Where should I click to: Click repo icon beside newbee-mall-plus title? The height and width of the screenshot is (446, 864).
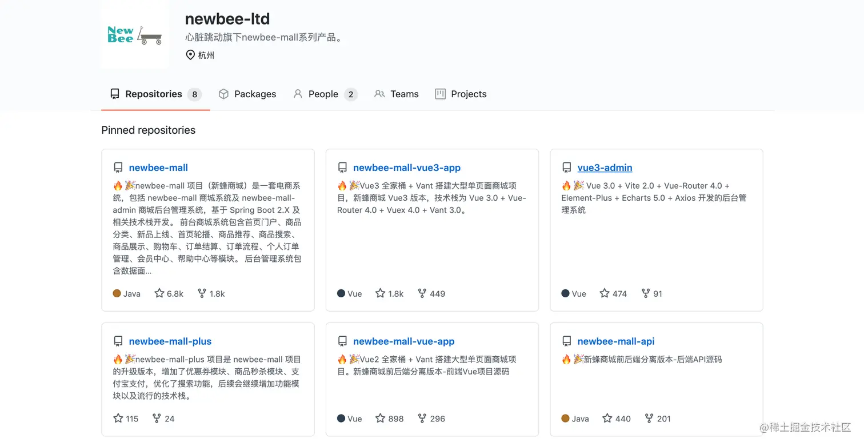[118, 341]
